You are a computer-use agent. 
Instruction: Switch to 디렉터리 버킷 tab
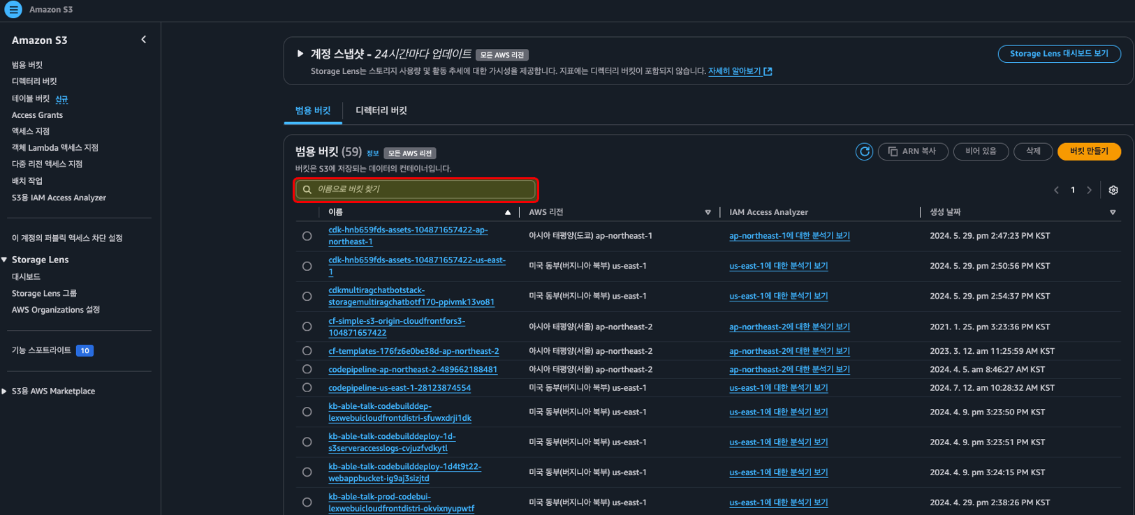[x=381, y=110]
